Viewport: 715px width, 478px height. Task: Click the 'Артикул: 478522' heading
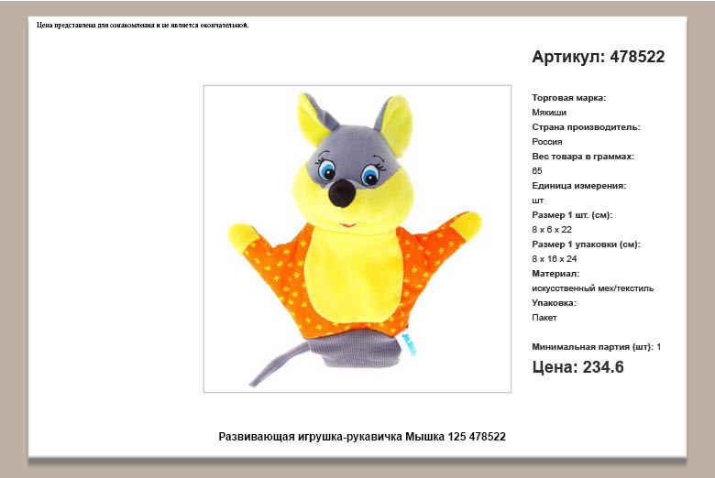tap(598, 57)
